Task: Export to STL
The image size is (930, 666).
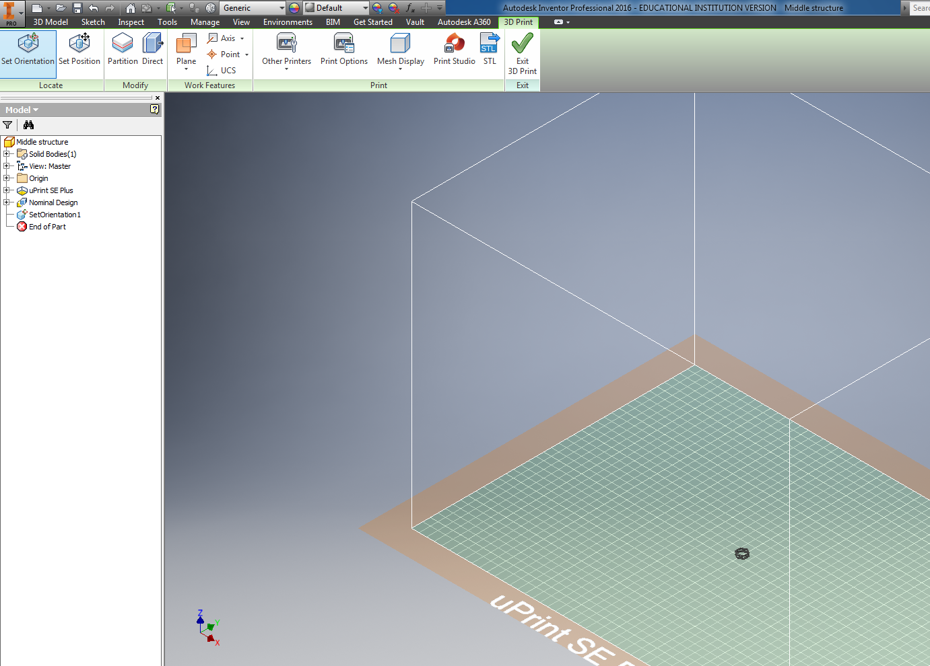Action: tap(490, 50)
